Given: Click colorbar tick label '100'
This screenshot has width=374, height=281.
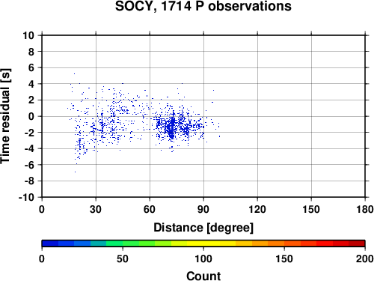Looking at the screenshot, I should tap(203, 259).
